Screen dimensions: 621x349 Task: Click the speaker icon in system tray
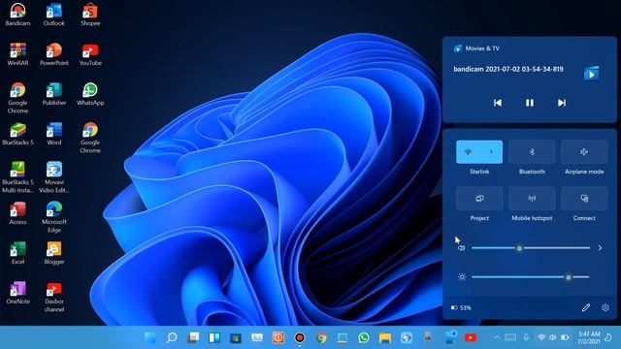552,337
